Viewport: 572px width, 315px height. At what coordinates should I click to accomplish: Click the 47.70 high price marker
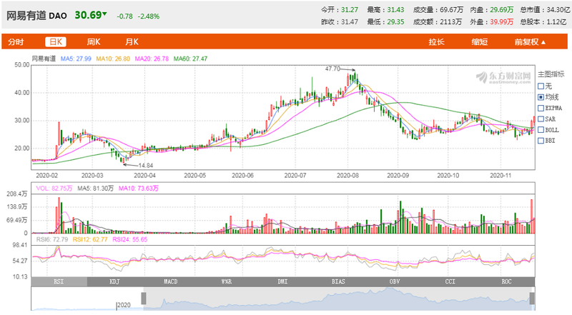pos(332,69)
